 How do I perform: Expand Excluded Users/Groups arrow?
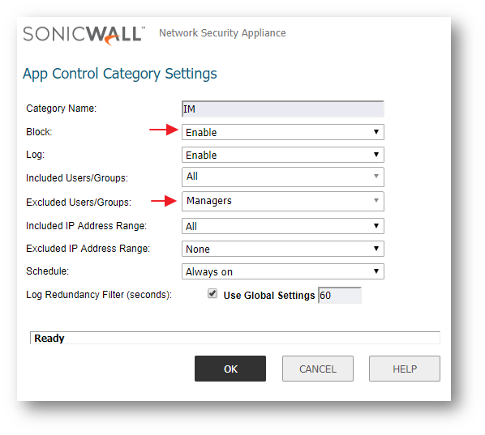[376, 201]
